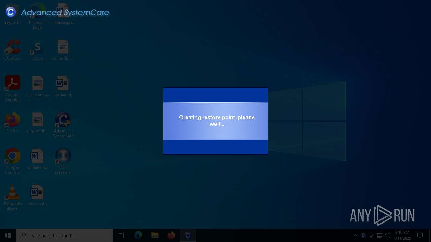This screenshot has height=242, width=431.
Task: Launch CCleaner desktop shortcut
Action: 12,50
